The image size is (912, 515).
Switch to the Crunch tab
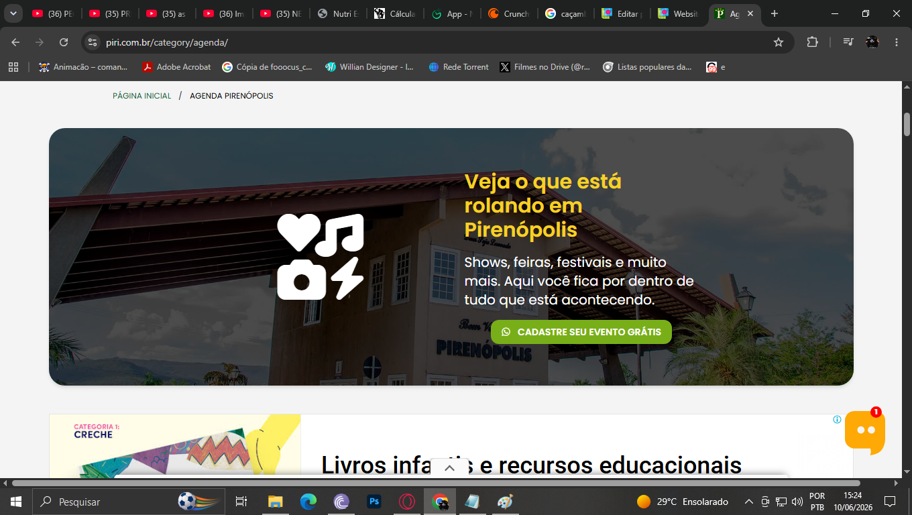pos(509,13)
